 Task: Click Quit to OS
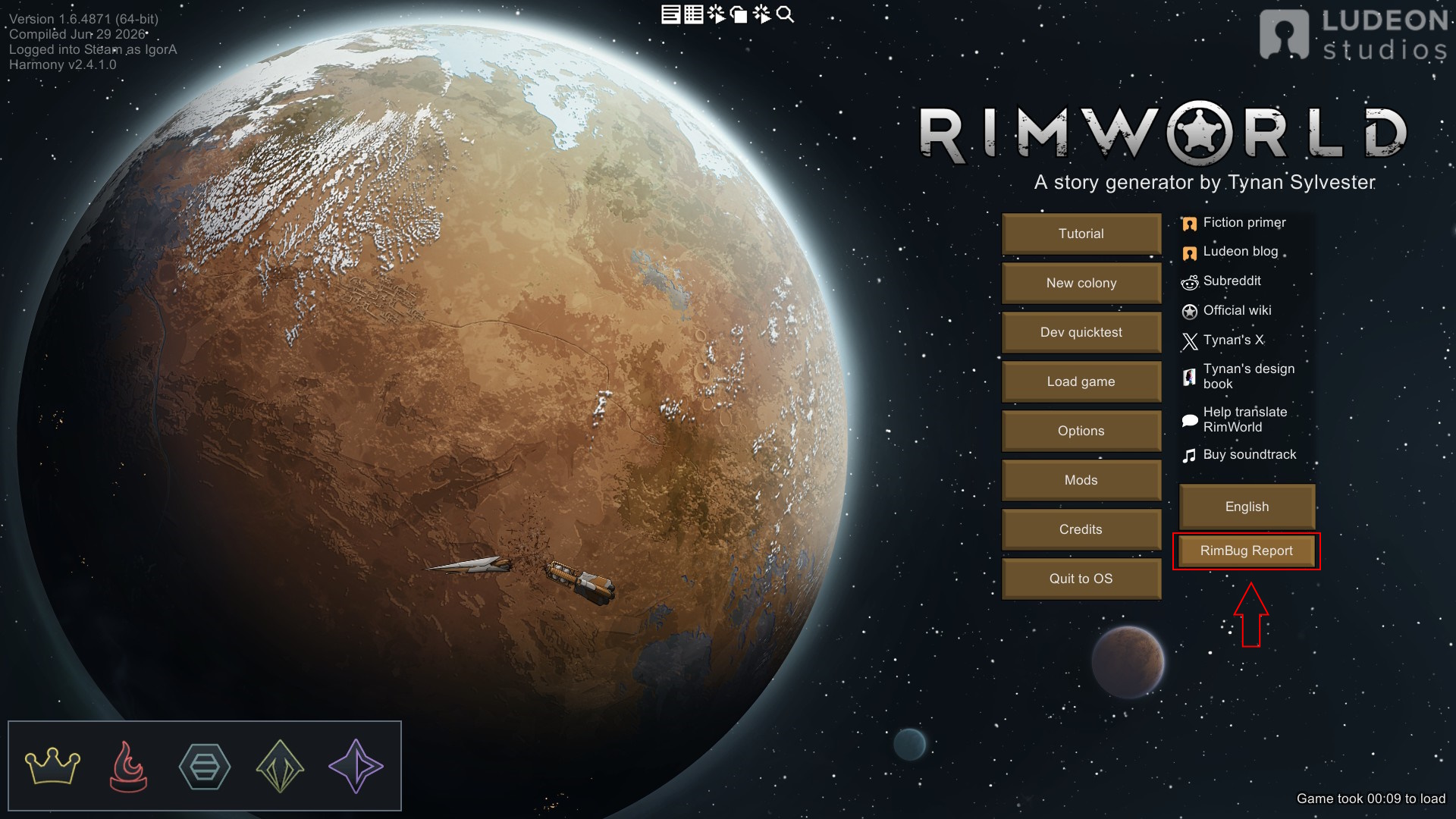pyautogui.click(x=1081, y=579)
